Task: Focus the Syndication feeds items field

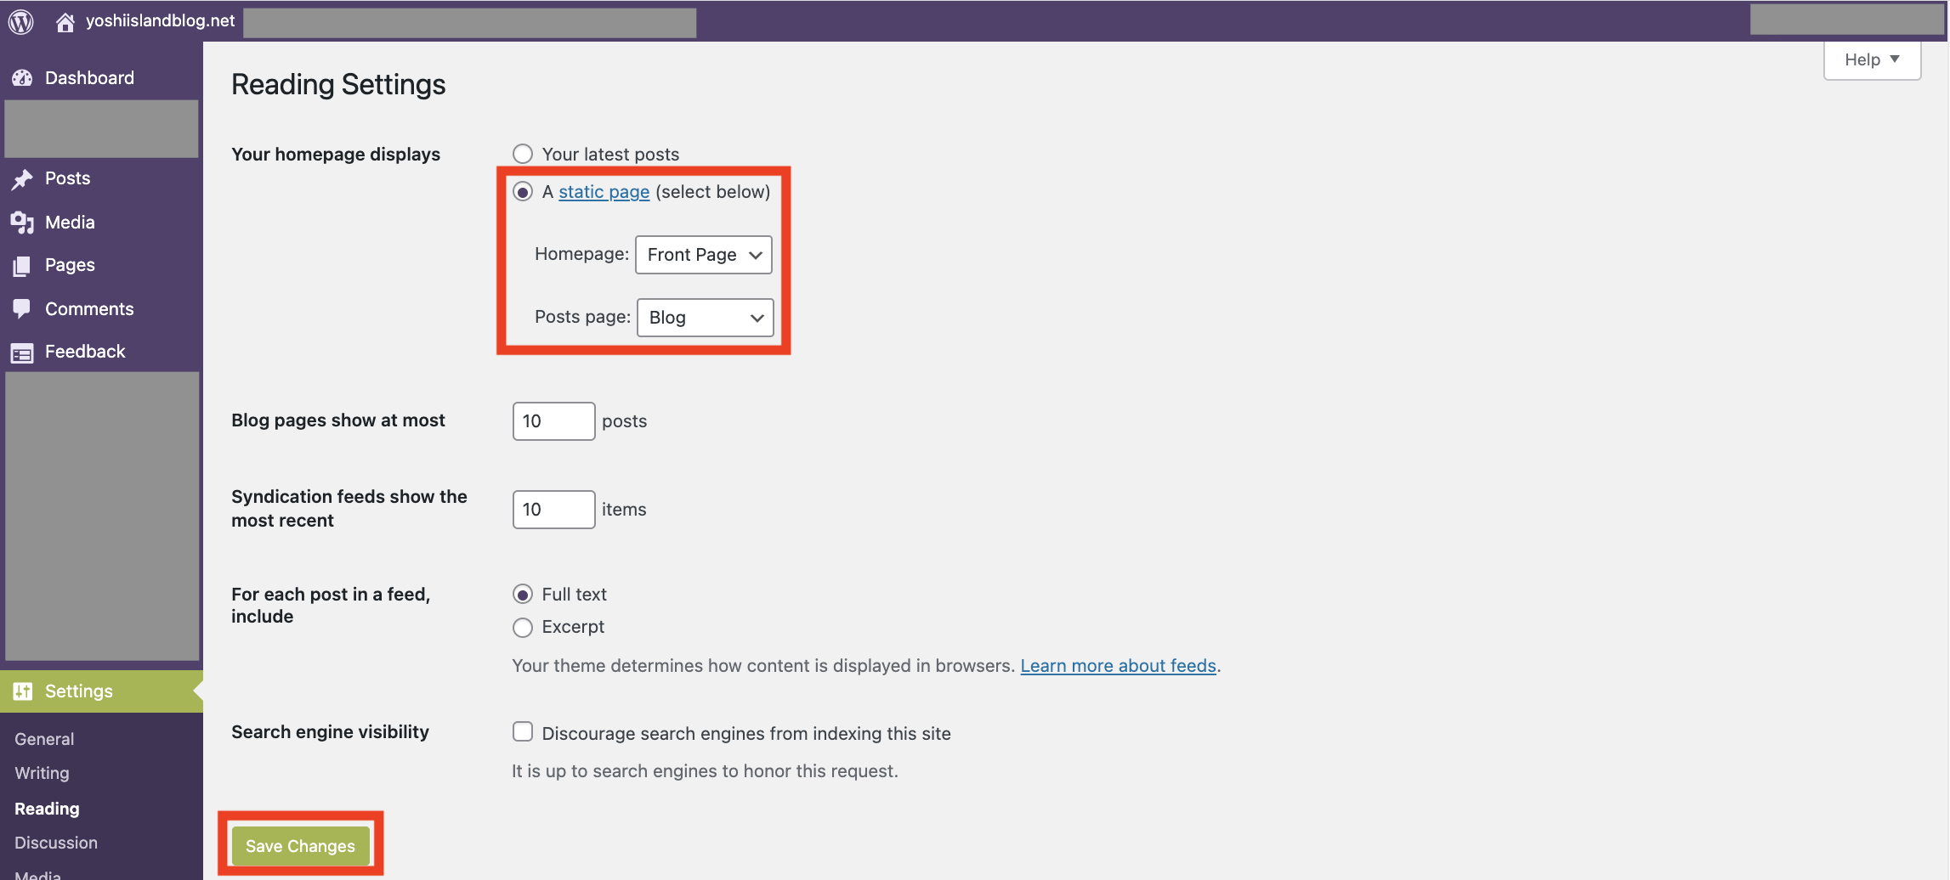Action: tap(553, 510)
